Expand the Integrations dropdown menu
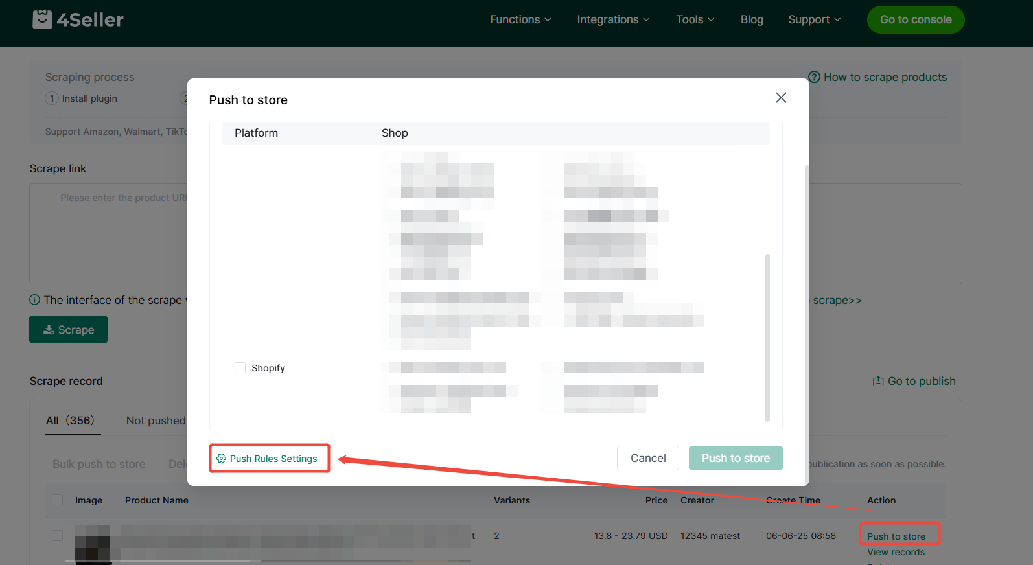This screenshot has height=565, width=1033. (x=613, y=19)
